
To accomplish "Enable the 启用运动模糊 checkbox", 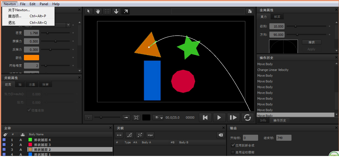I will [x=233, y=152].
